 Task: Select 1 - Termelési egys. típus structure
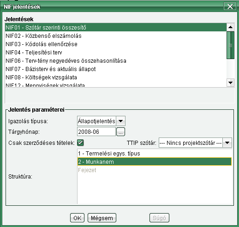155,154
